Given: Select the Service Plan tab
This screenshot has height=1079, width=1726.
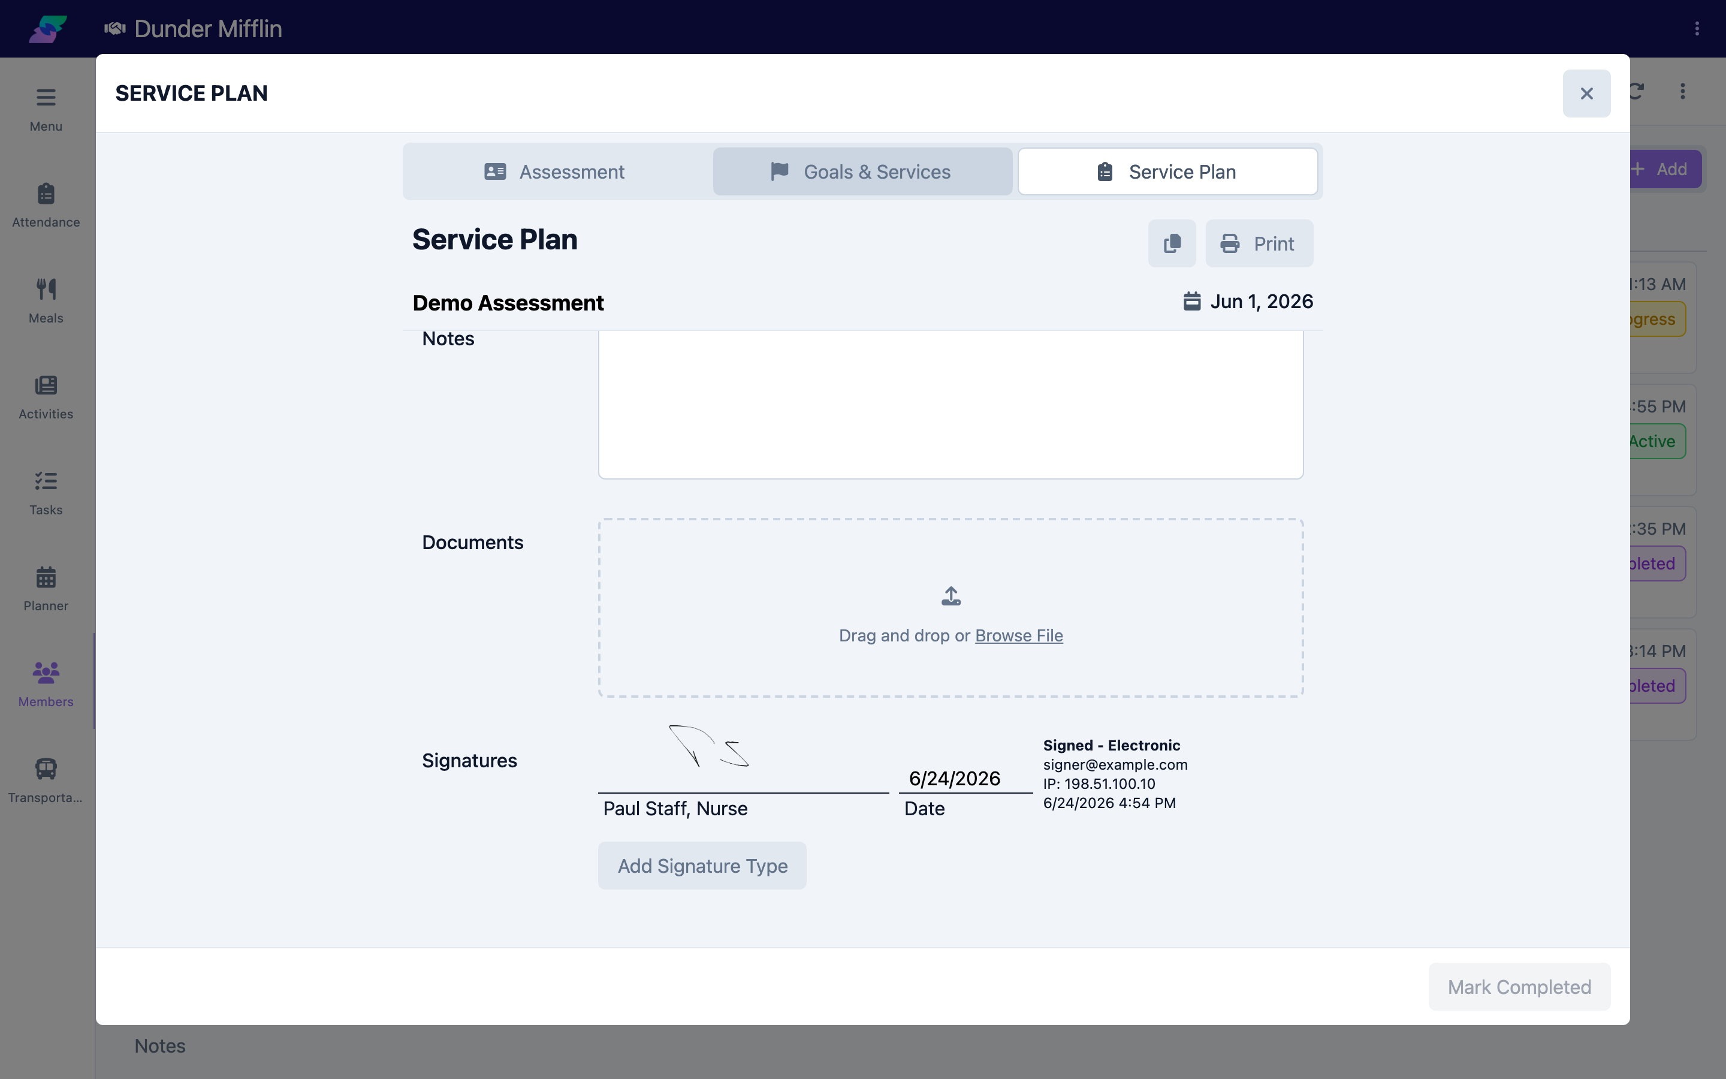Looking at the screenshot, I should [1167, 172].
